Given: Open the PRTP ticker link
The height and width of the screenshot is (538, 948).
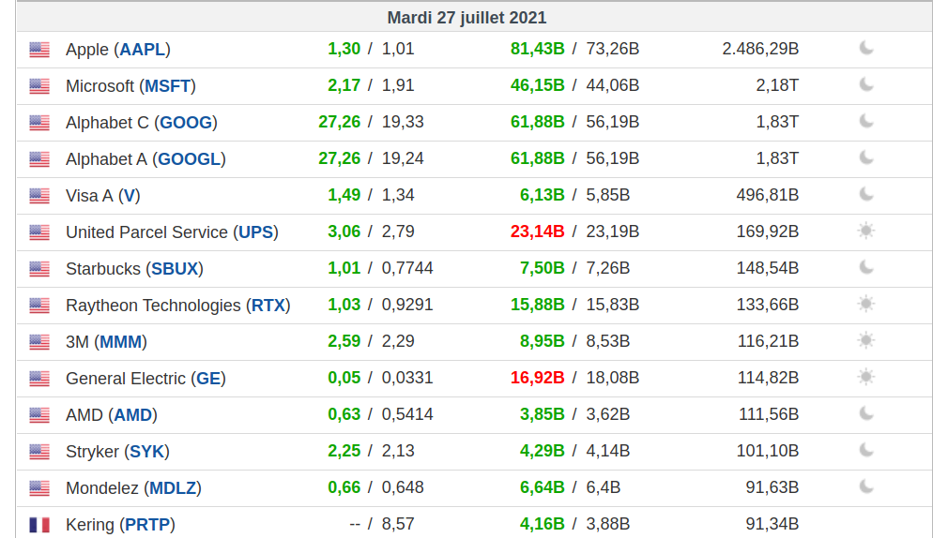Looking at the screenshot, I should click(147, 525).
